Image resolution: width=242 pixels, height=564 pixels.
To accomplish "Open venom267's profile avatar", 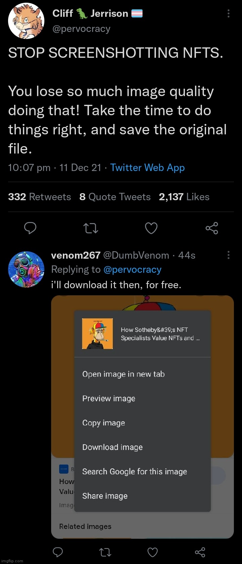I will tap(26, 269).
